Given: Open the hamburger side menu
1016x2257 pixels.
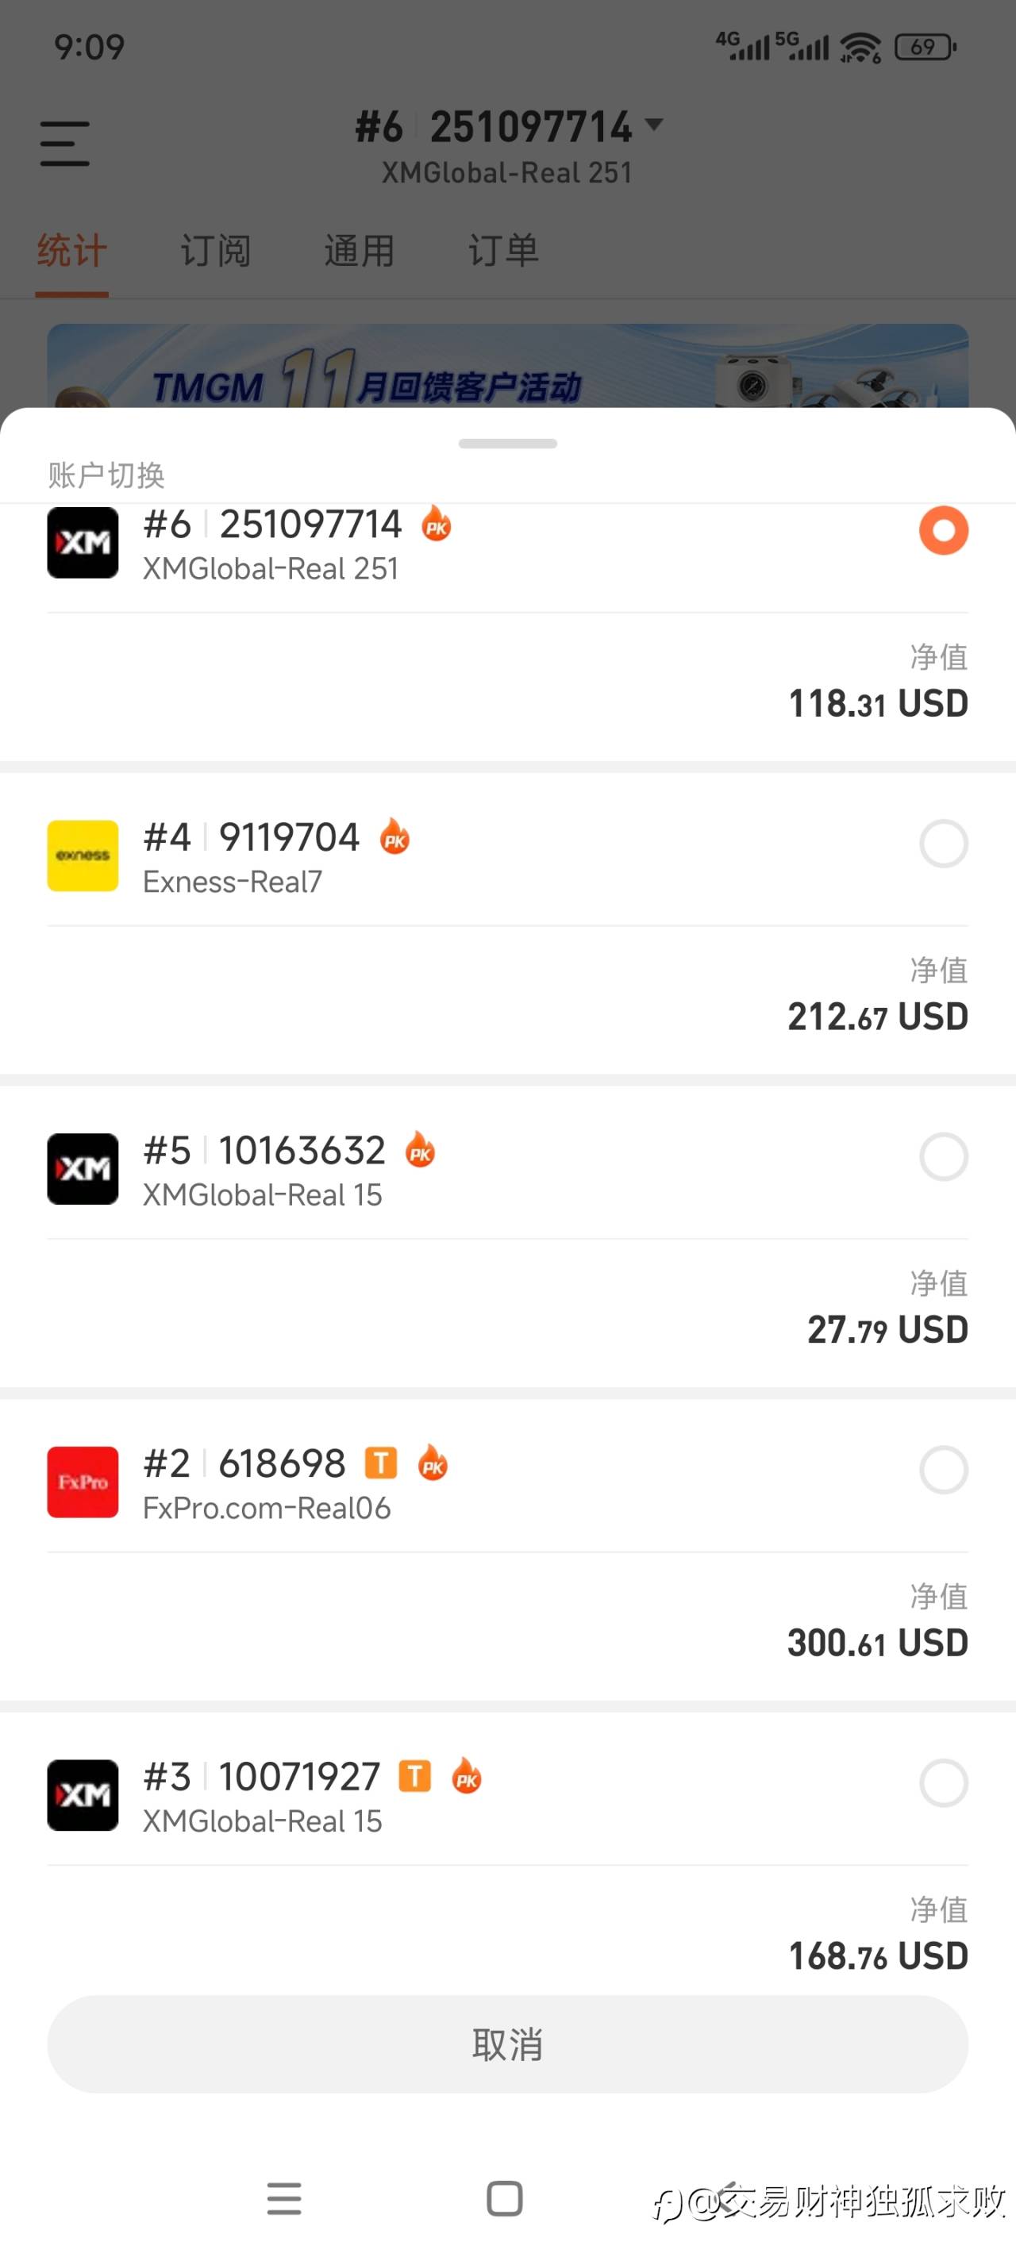Looking at the screenshot, I should [65, 144].
